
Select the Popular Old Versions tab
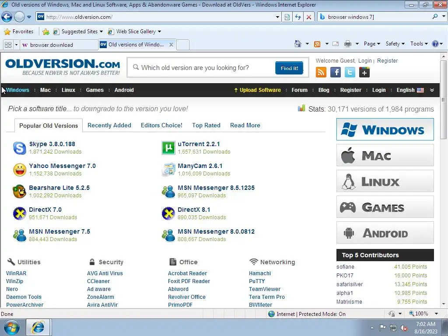coord(49,126)
